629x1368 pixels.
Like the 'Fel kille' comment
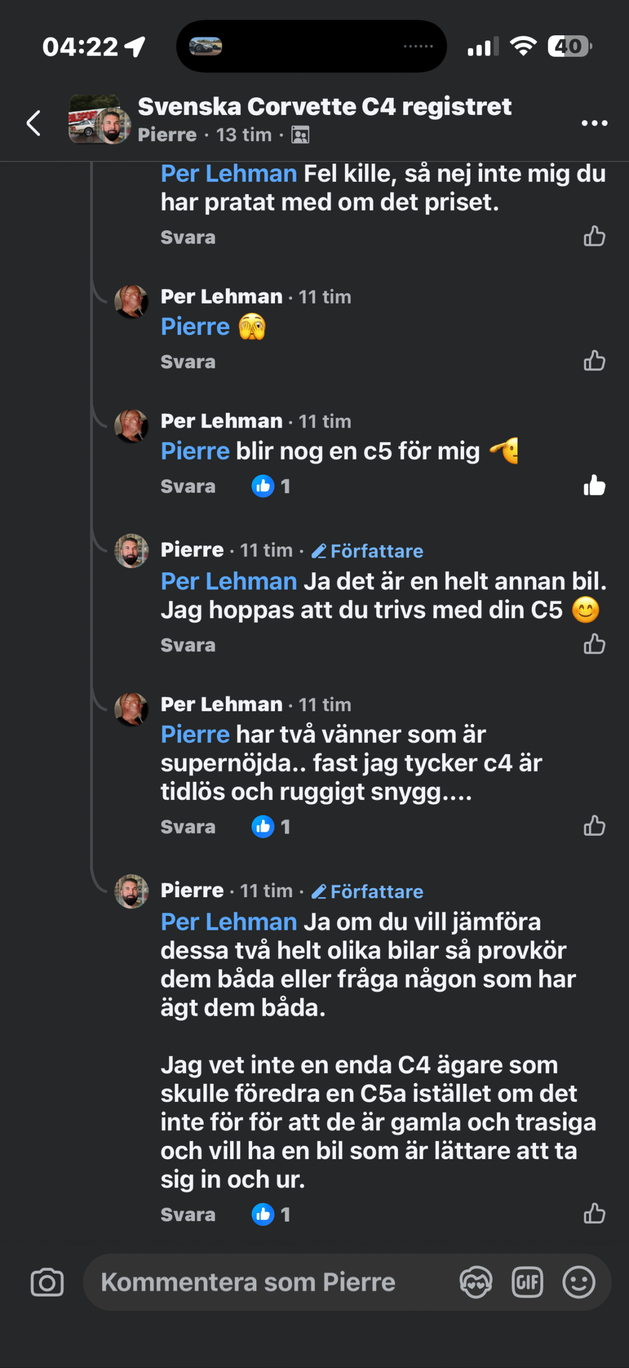pyautogui.click(x=594, y=236)
